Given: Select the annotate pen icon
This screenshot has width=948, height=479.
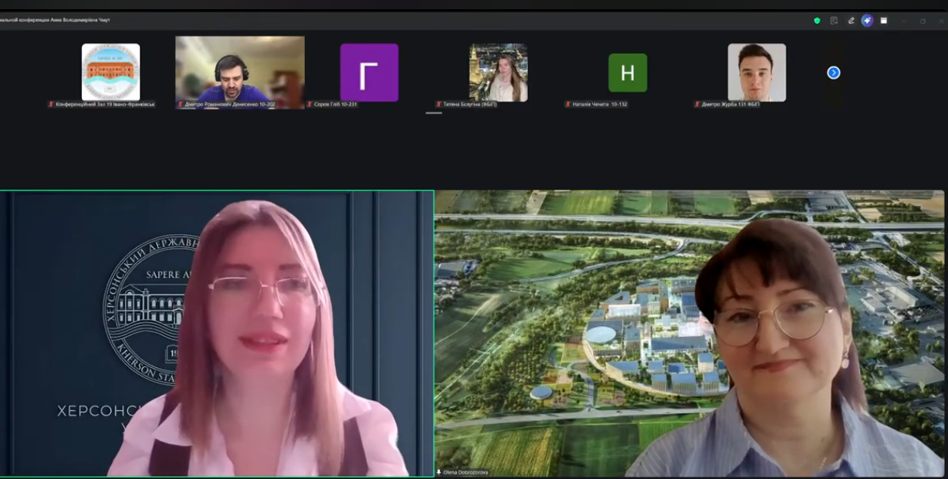Looking at the screenshot, I should [851, 21].
